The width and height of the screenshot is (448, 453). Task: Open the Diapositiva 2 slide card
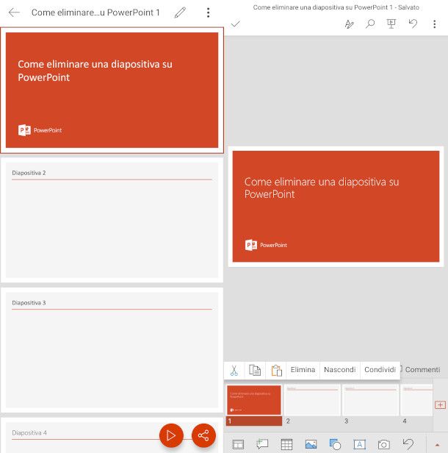(112, 220)
